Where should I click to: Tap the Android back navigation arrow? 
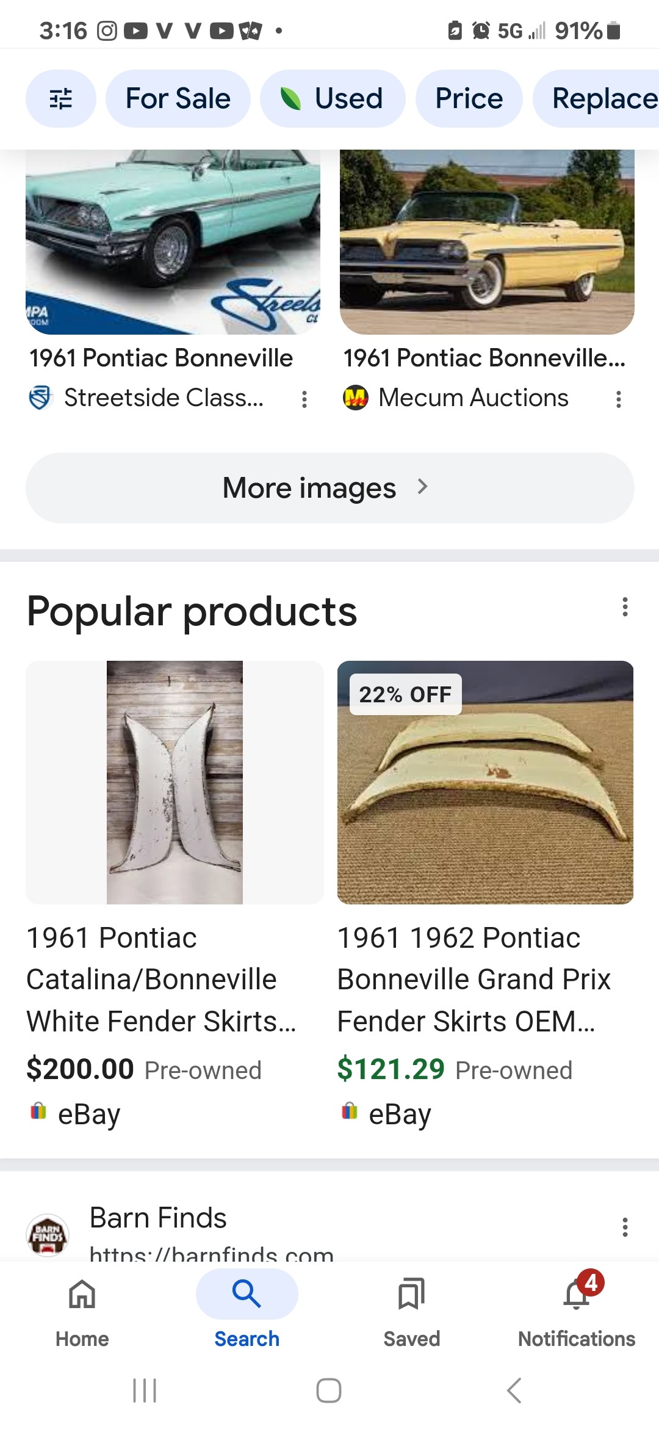click(514, 1391)
